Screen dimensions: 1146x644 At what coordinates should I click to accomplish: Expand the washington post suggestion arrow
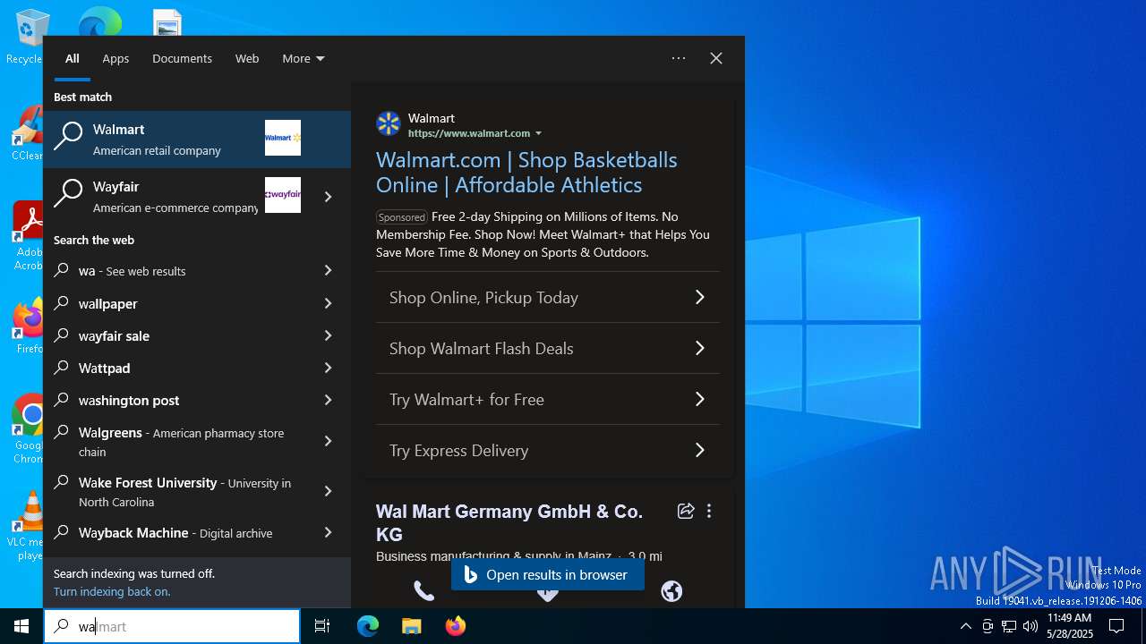(x=328, y=400)
